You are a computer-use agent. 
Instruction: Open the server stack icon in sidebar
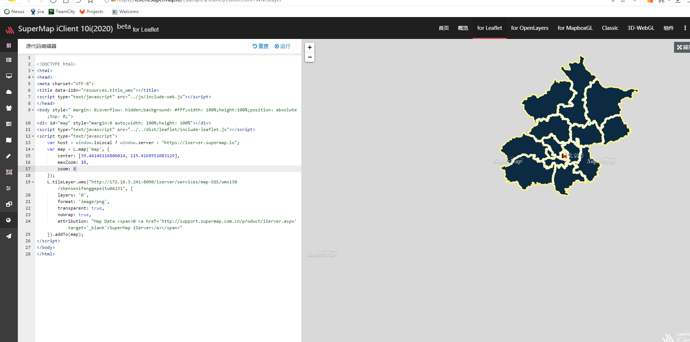pyautogui.click(x=9, y=60)
